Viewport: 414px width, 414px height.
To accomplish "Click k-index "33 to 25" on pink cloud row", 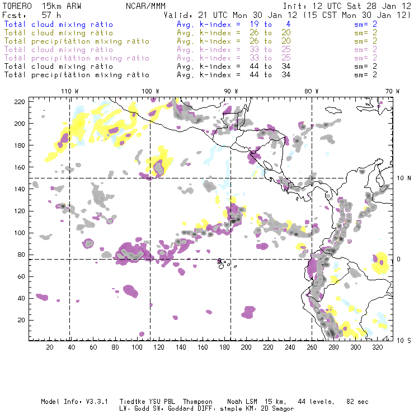I will coord(270,49).
